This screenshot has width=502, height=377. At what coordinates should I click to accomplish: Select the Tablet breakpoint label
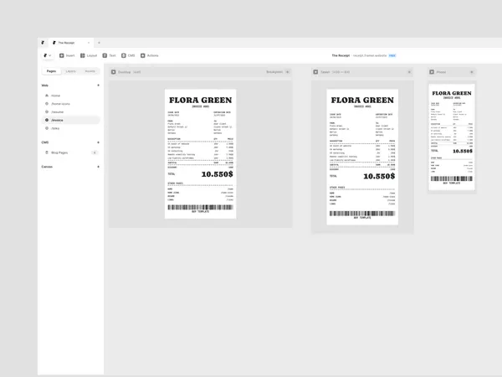click(x=325, y=72)
